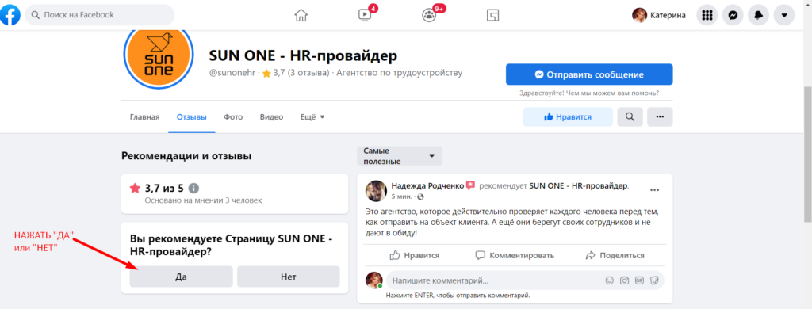Open the Facebook logo home link
Viewport: 812px width, 309px height.
(x=10, y=15)
